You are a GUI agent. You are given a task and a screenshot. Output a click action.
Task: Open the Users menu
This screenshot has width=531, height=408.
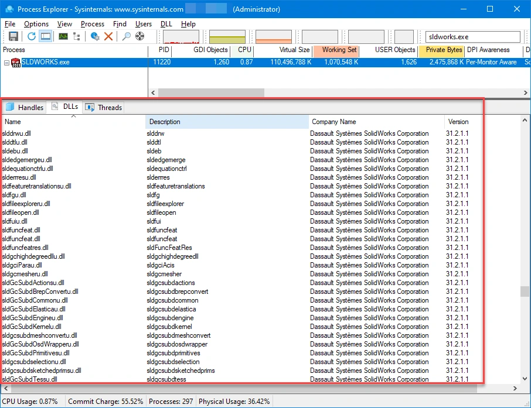pos(143,24)
